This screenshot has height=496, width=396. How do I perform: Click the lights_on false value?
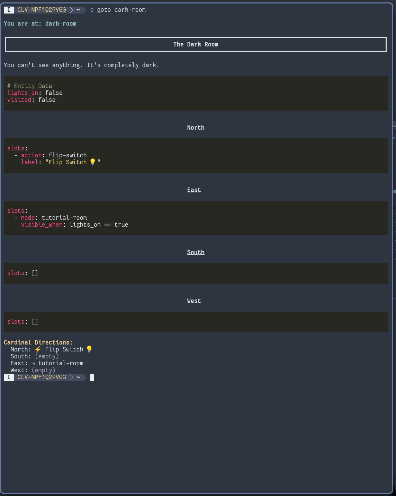[x=54, y=93]
